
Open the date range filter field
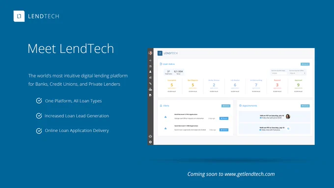tap(279, 73)
